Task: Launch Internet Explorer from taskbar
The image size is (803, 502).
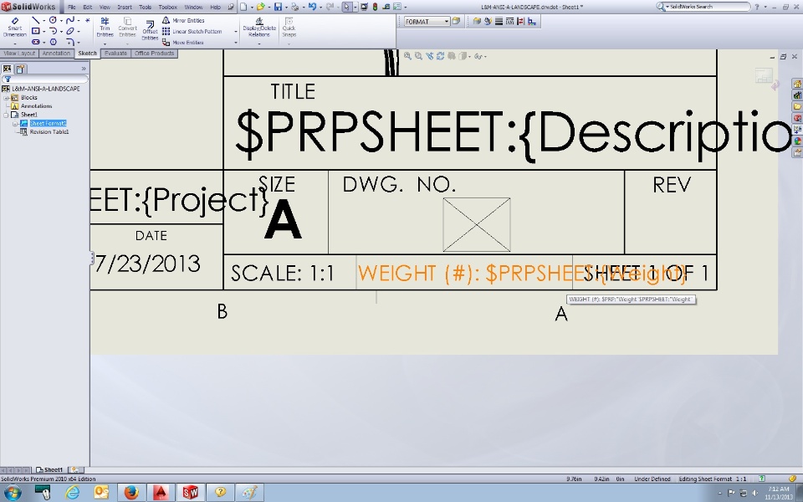Action: 73,493
